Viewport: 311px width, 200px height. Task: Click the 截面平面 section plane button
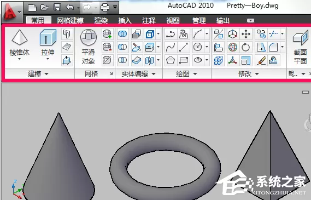pos(300,47)
